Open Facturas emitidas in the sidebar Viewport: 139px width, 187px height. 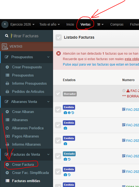[x=26, y=181]
